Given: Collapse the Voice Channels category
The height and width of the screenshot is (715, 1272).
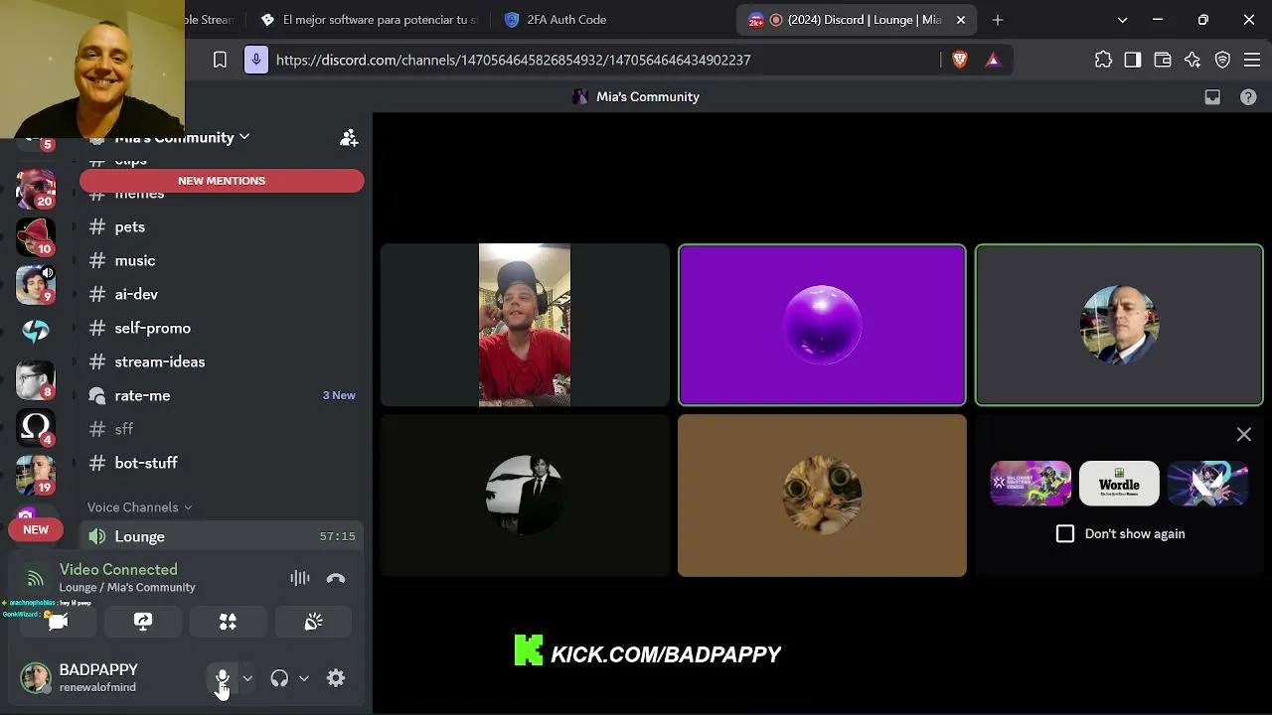Looking at the screenshot, I should click(x=139, y=507).
